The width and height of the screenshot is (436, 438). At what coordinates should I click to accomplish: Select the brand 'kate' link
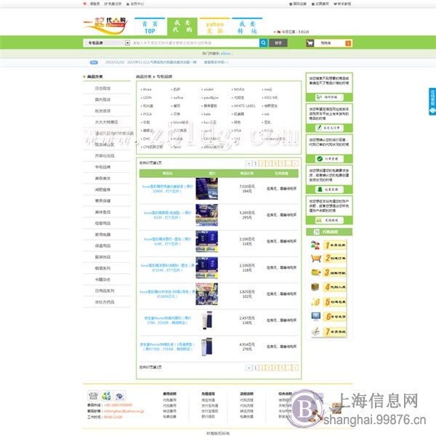click(207, 114)
